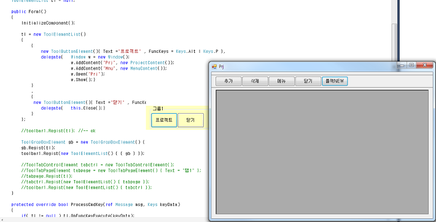Screen dimensions: 436x222
Task: Click 'Keys.Alt | Keys.P' in the code
Action: [197, 51]
